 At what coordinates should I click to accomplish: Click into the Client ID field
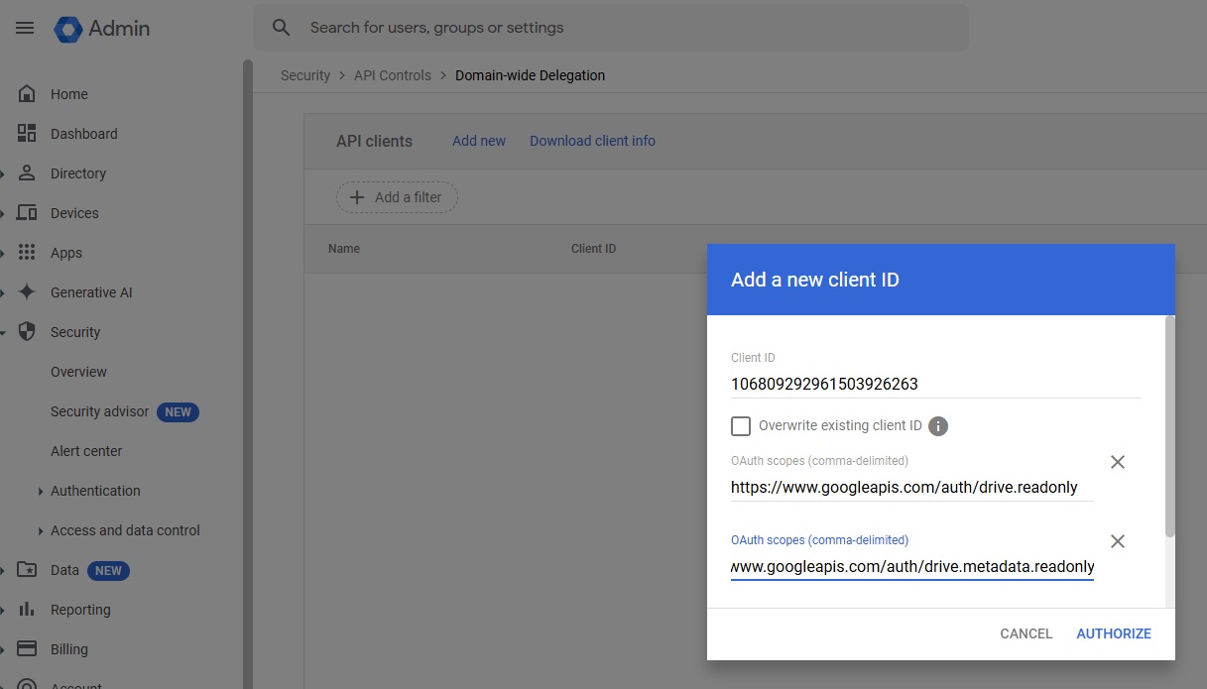(934, 384)
